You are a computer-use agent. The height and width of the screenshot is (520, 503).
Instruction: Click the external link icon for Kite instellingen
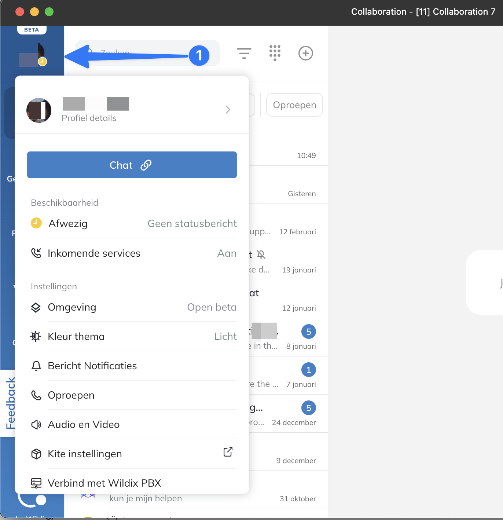[x=228, y=452]
